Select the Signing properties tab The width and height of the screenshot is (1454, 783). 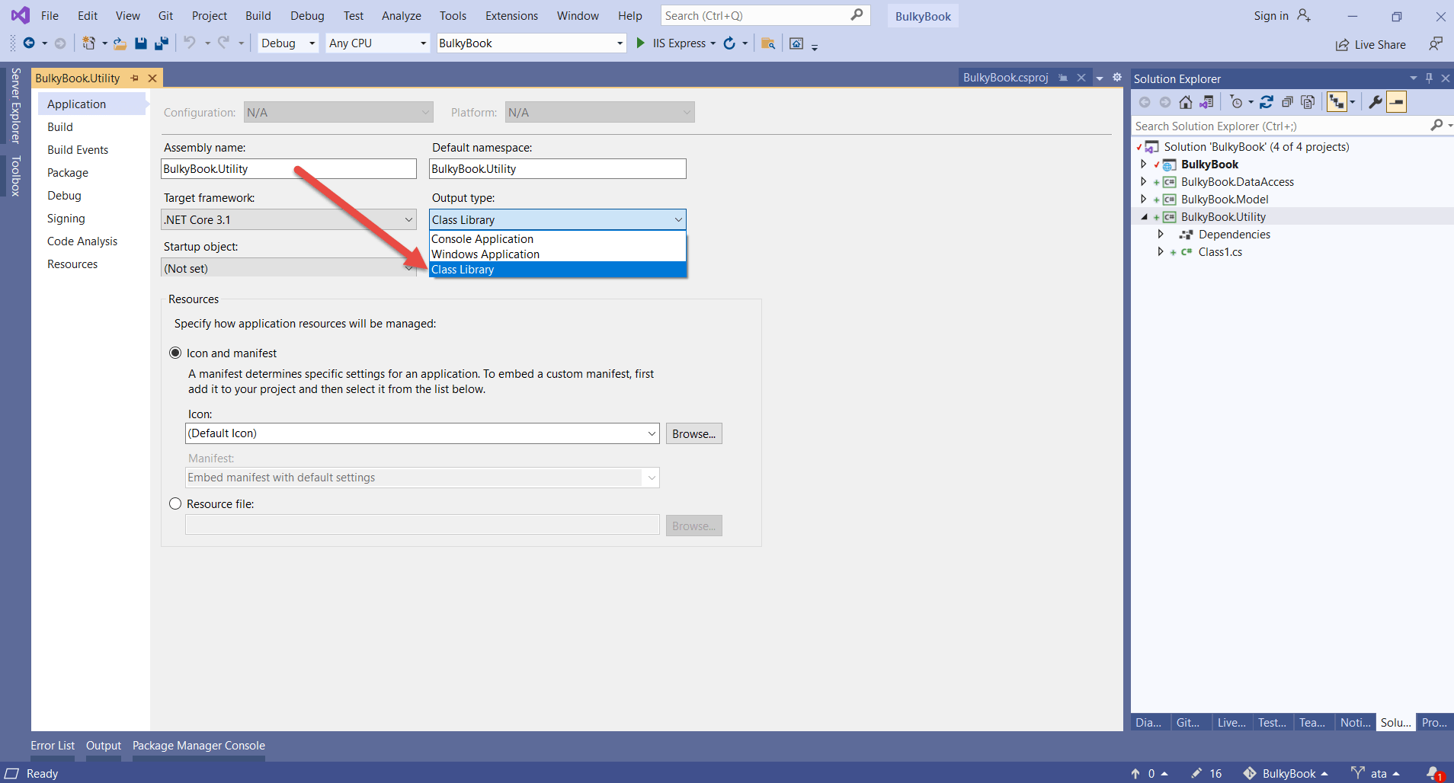point(66,218)
